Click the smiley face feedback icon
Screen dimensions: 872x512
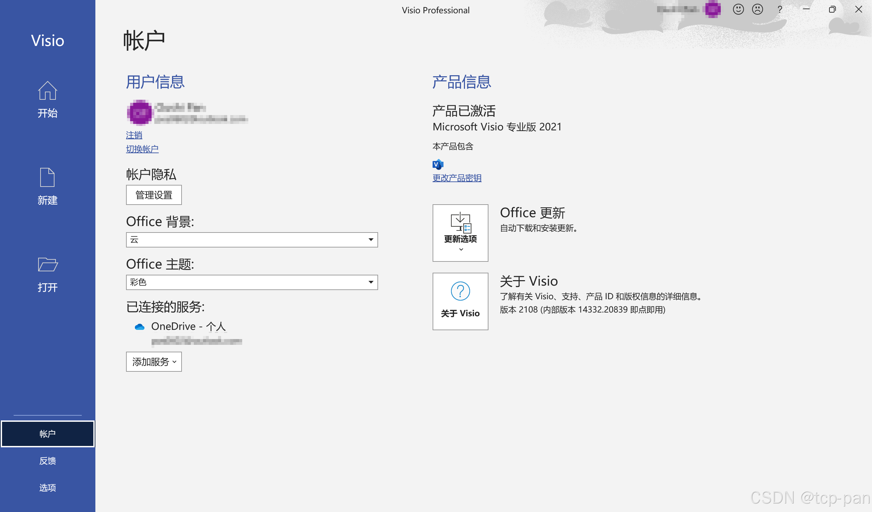(x=738, y=9)
